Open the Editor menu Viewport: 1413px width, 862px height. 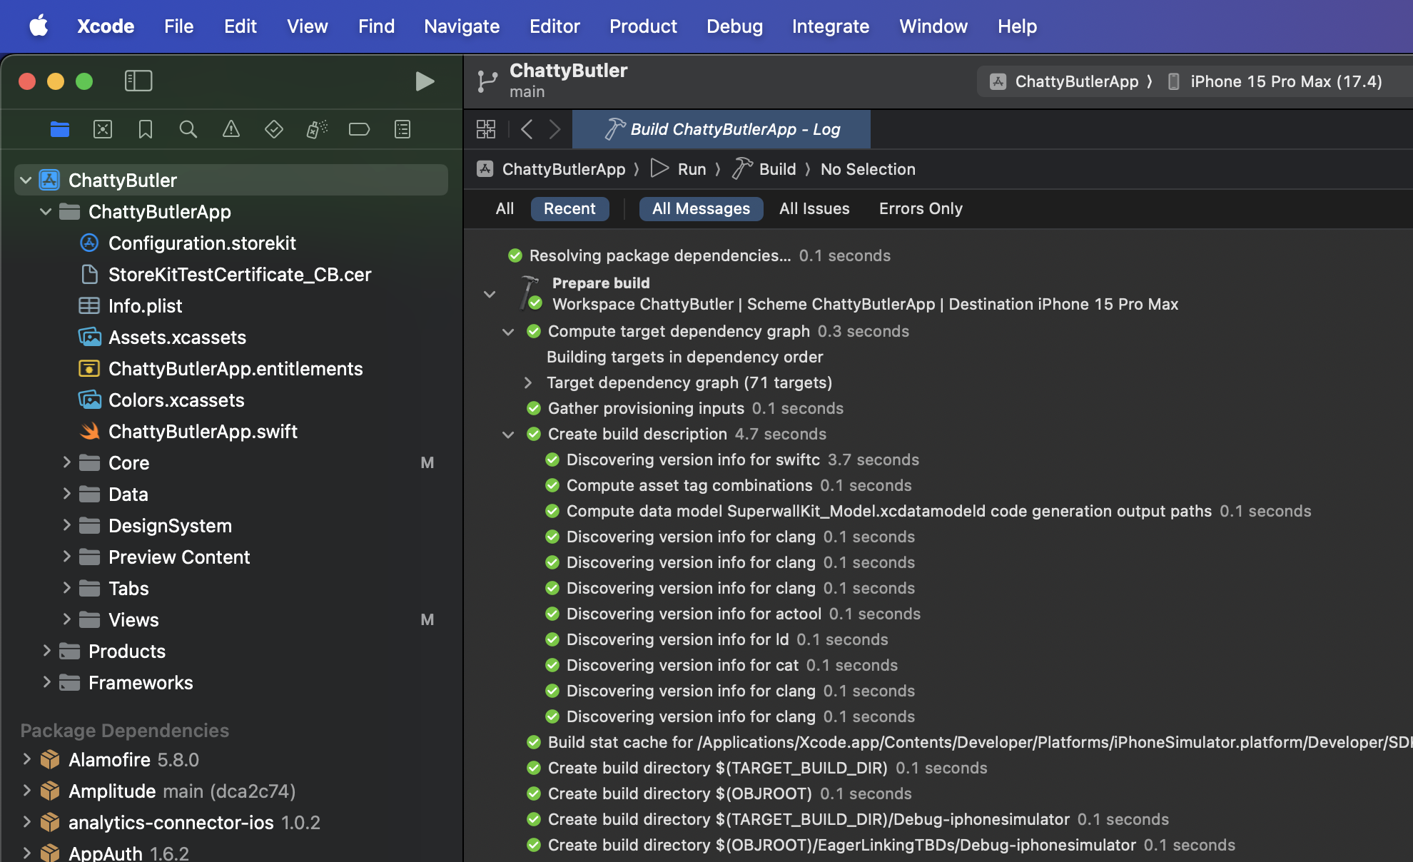point(554,26)
